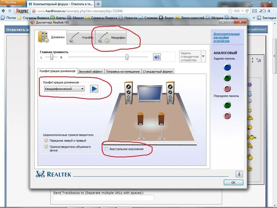Open Дополнительные настройки устройства link

click(226, 37)
